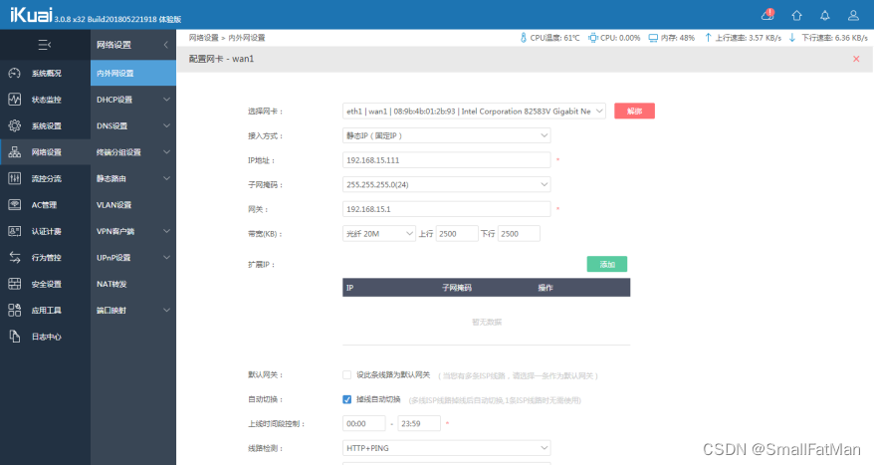Click the CPU temperature thermometer icon

click(523, 38)
